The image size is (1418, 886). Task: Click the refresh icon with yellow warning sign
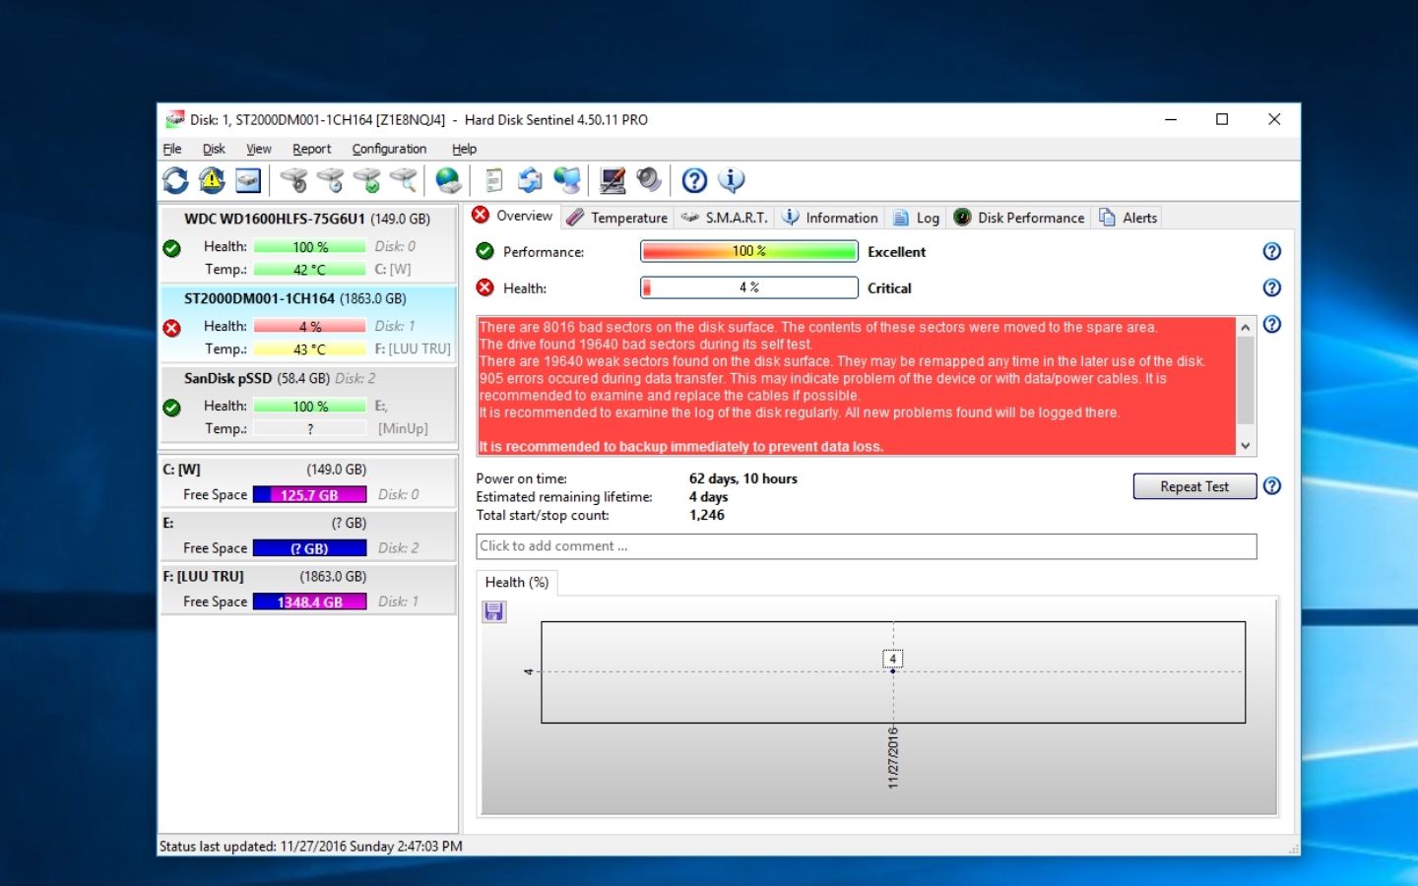click(x=212, y=180)
